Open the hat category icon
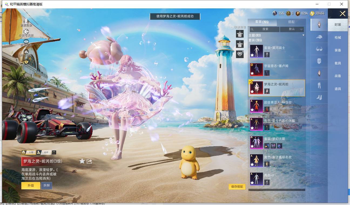 pyautogui.click(x=319, y=37)
